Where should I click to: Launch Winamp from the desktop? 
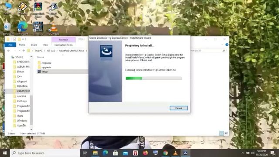[23, 8]
